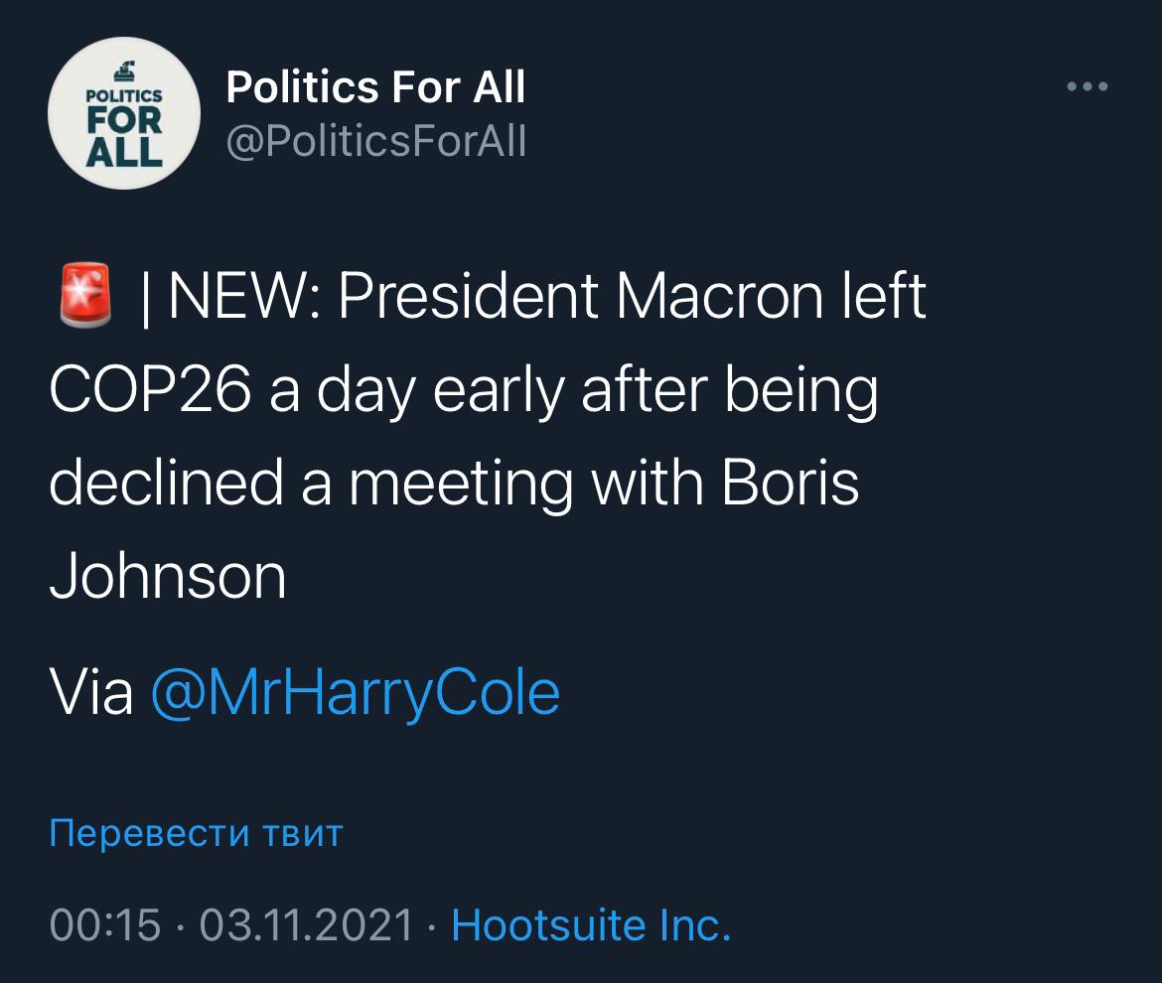Tap the Перевести твит translate button

pos(196,832)
